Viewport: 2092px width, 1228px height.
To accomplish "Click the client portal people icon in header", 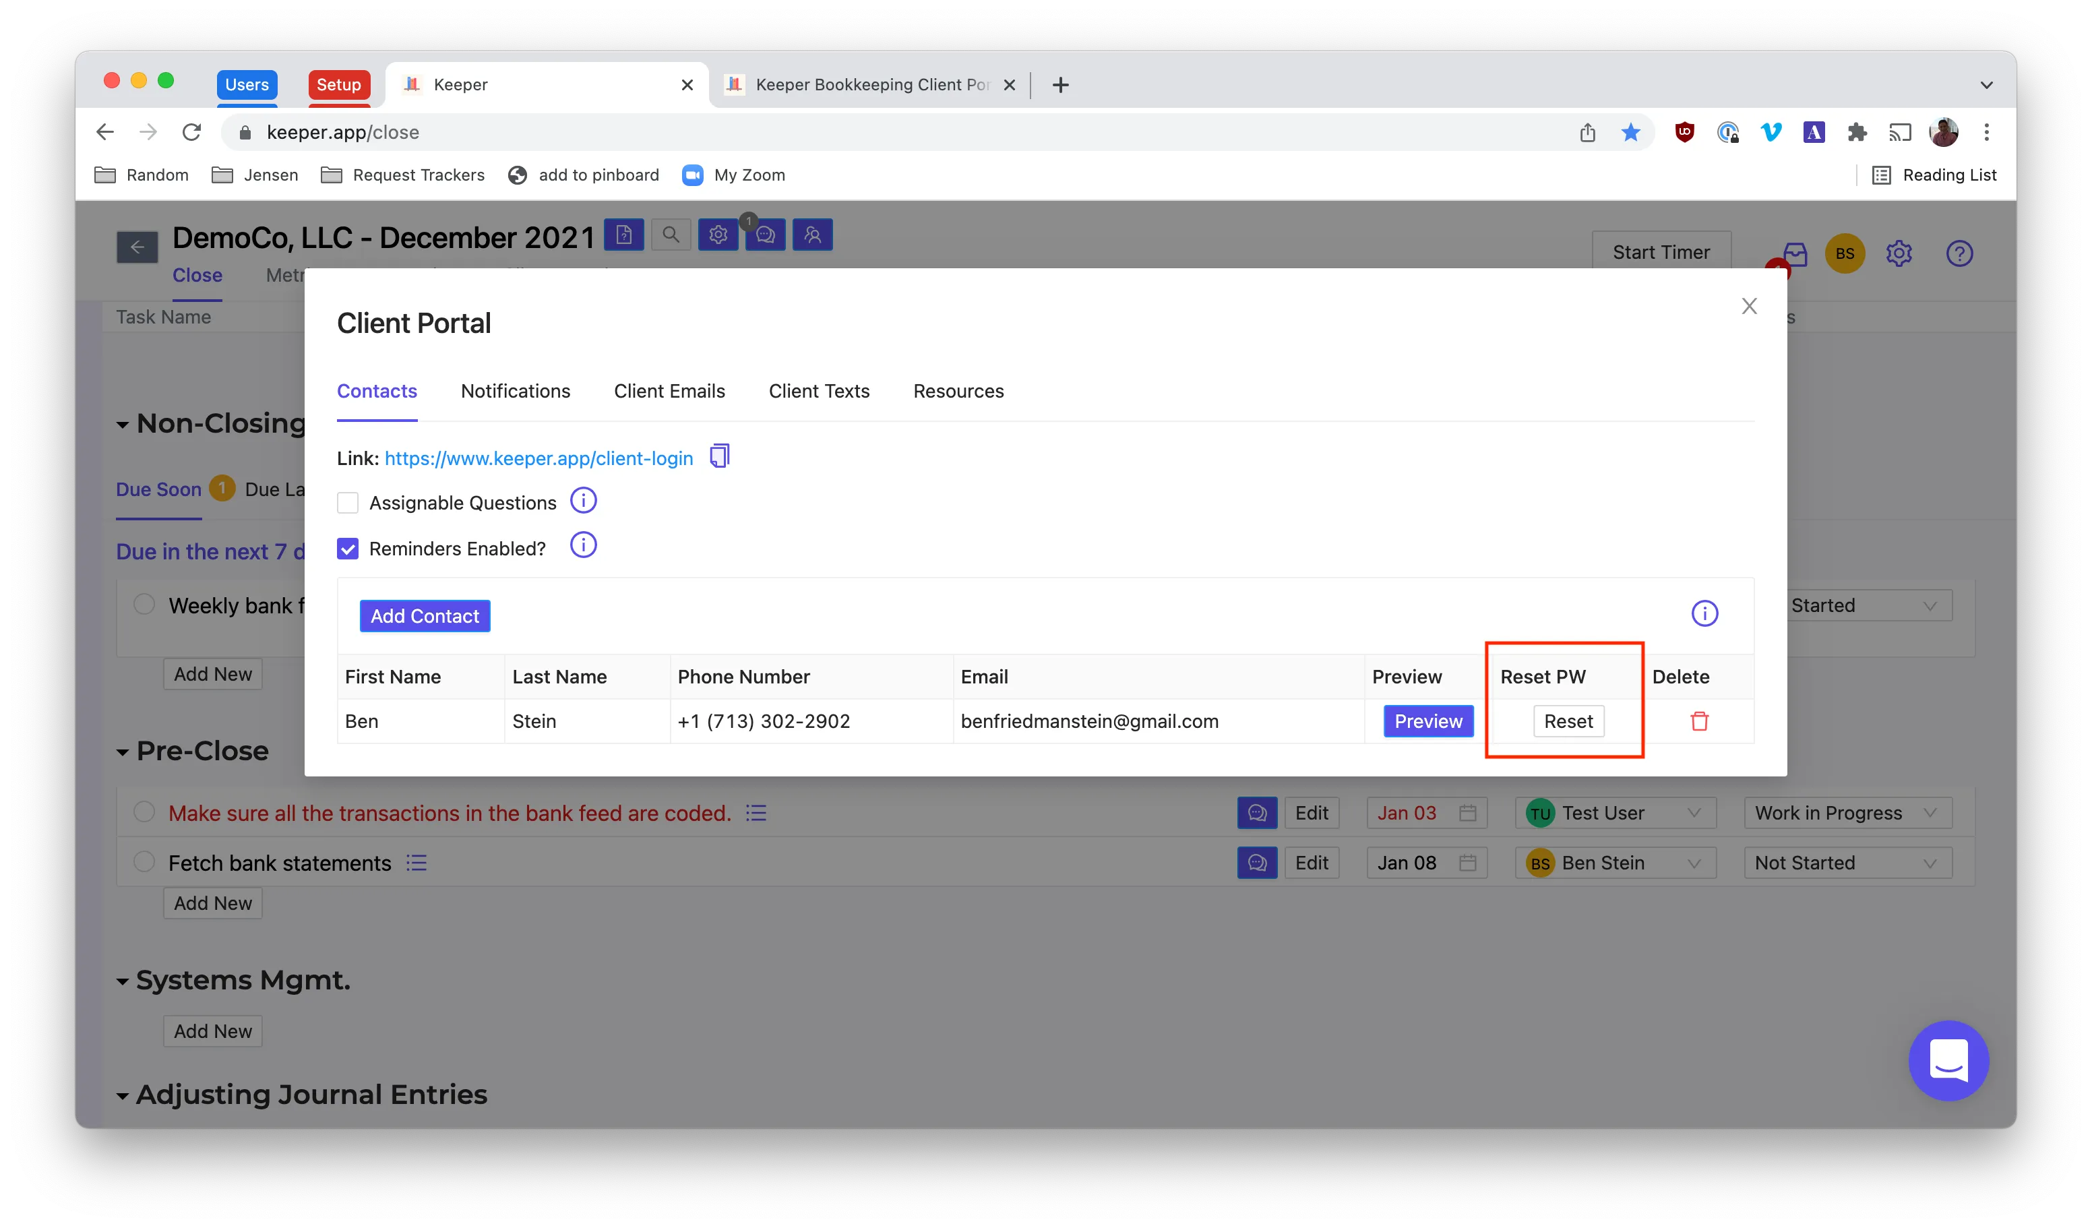I will tap(813, 235).
